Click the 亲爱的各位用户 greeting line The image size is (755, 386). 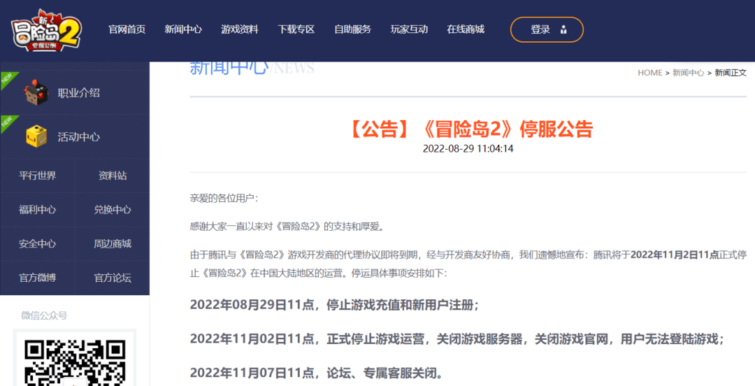click(x=224, y=199)
